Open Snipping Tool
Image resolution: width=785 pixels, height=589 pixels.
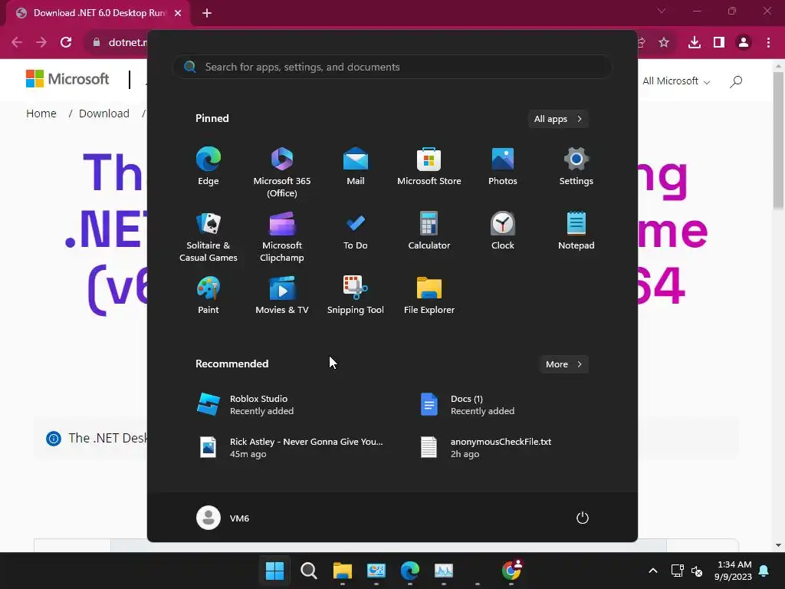[356, 295]
